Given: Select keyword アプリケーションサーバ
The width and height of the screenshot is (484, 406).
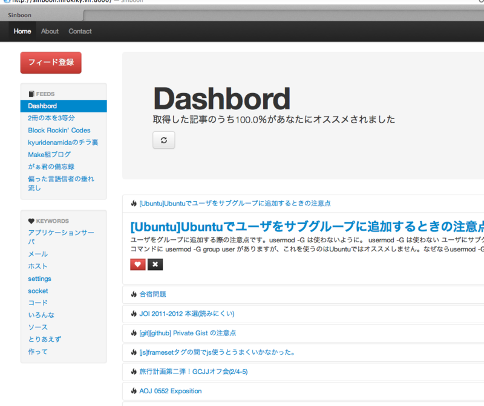Looking at the screenshot, I should point(61,237).
